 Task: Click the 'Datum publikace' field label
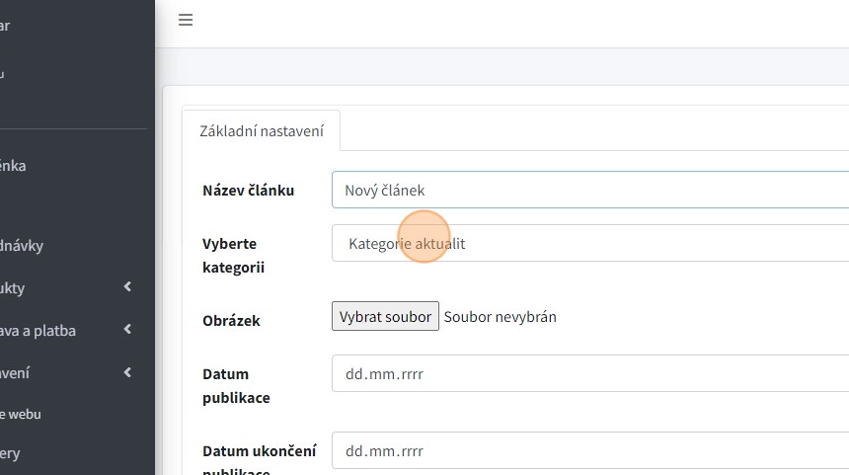click(x=236, y=385)
